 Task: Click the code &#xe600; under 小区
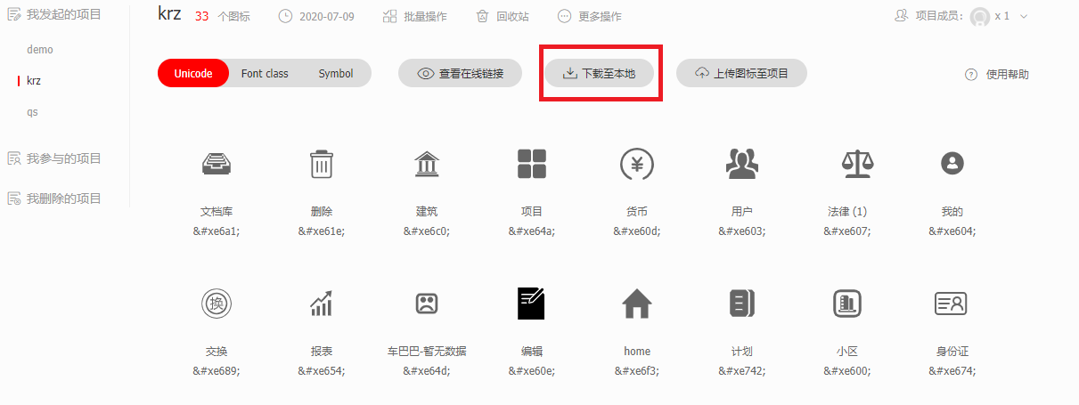(847, 370)
